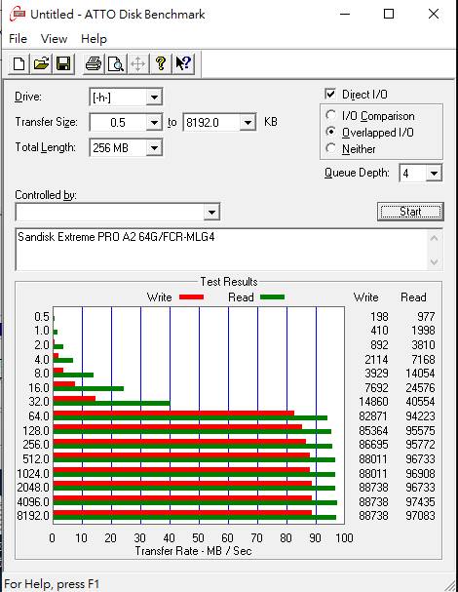Viewport: 458px width, 592px height.
Task: Open the Help menu
Action: coord(94,39)
